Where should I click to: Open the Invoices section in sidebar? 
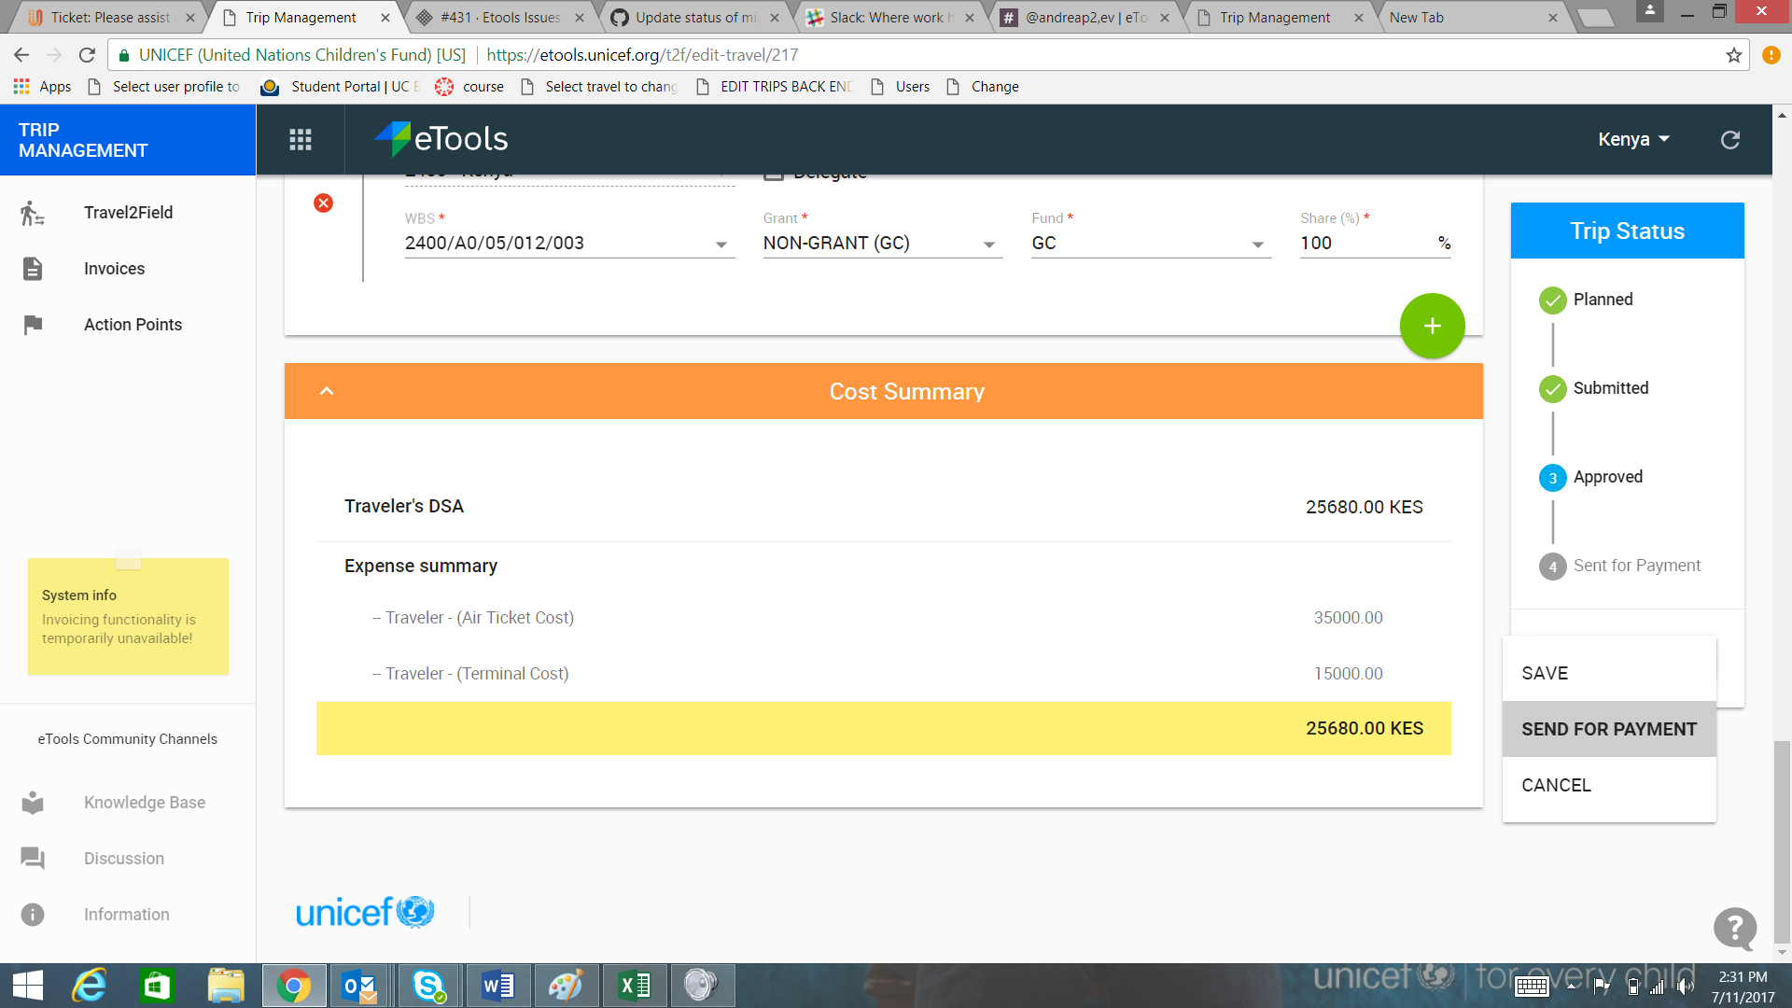point(114,268)
